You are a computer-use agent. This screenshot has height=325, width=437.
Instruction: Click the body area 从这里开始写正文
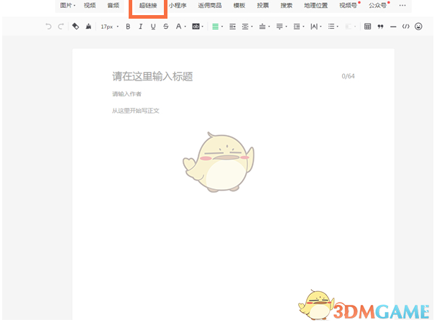point(136,111)
